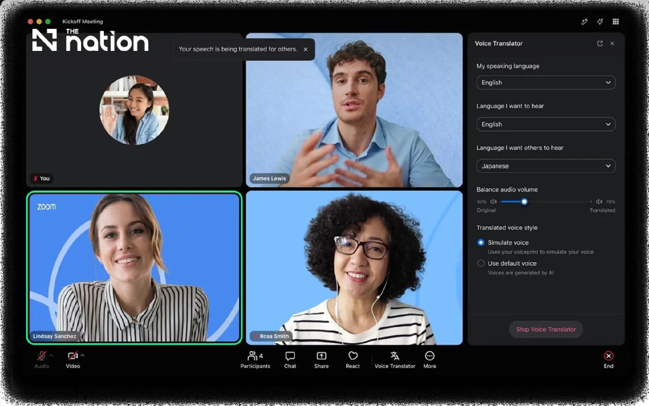The width and height of the screenshot is (649, 406).
Task: Open the Language I want others to hear dropdown
Action: pos(546,166)
